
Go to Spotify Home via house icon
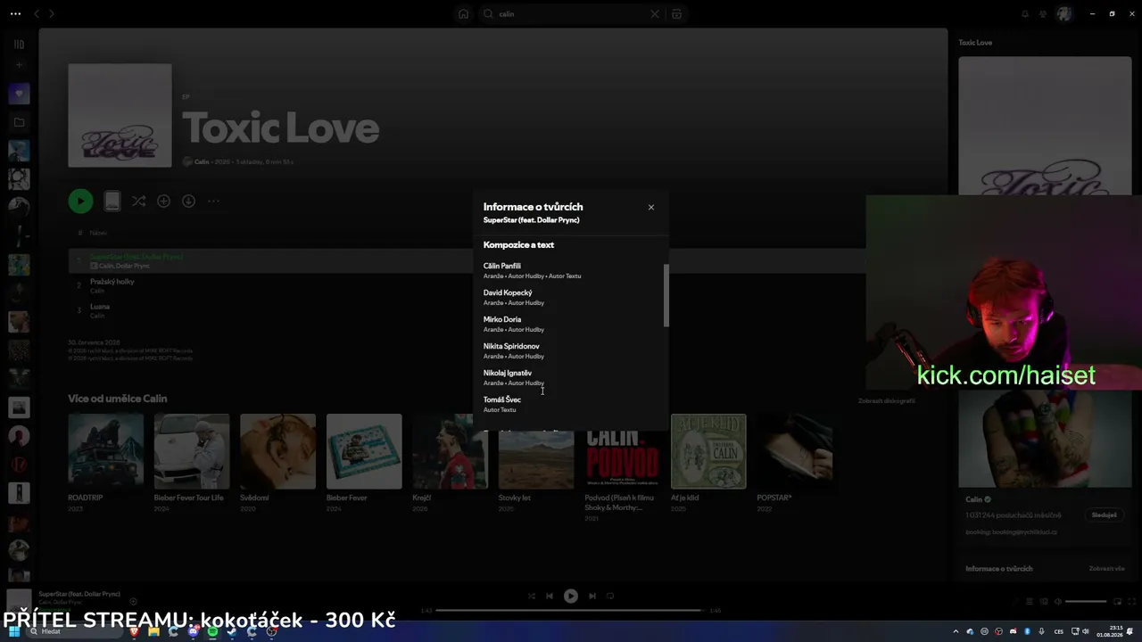(x=463, y=14)
